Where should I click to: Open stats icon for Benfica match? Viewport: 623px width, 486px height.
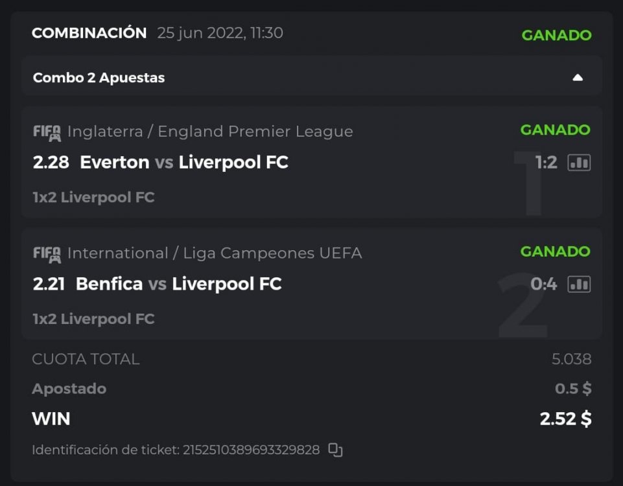coord(579,284)
